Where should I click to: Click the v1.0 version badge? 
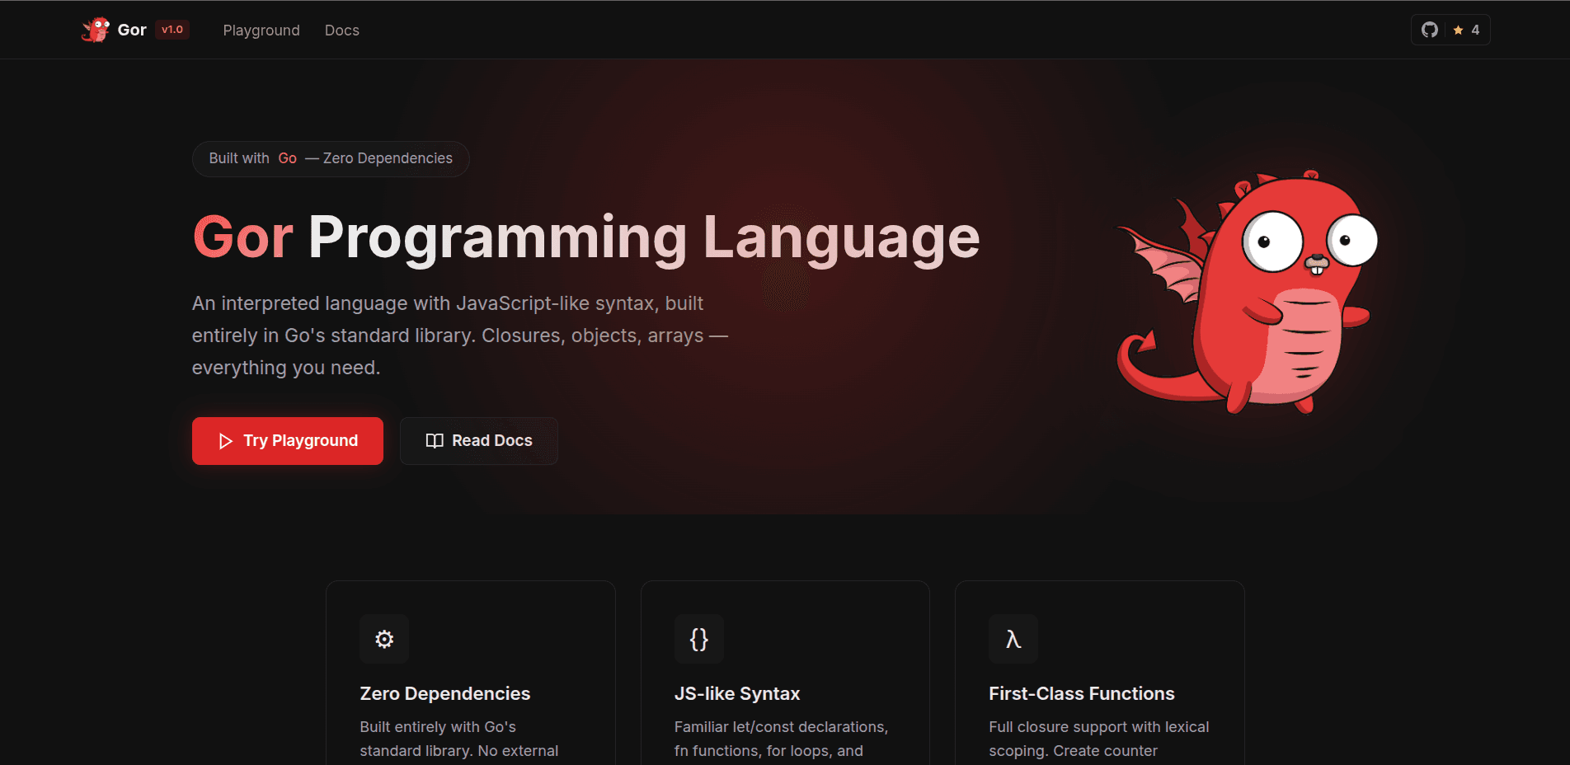tap(172, 30)
